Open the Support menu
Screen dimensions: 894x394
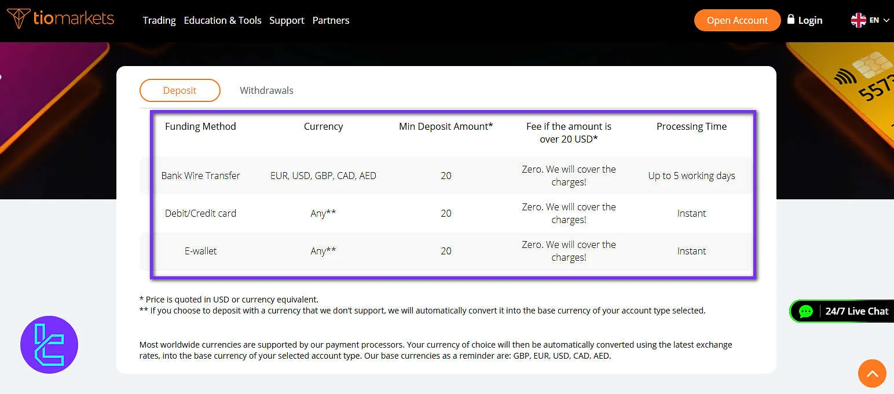[287, 20]
